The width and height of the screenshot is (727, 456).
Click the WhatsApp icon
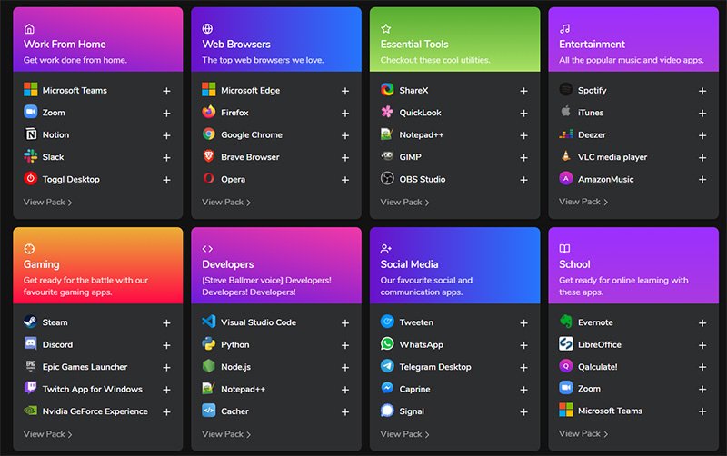point(387,344)
